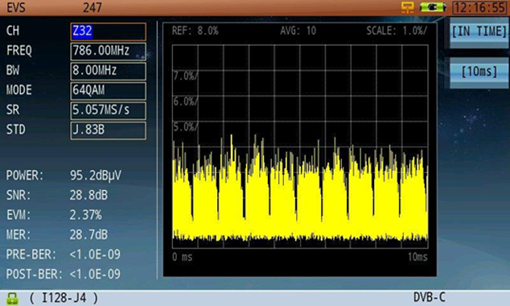Click the [IN TIME] softkey button
The height and width of the screenshot is (306, 510).
pos(479,32)
